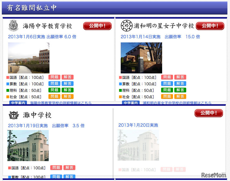Screen dimensions: 230x181
Task: Click the 灘中学校 school name heading
Action: click(x=37, y=115)
